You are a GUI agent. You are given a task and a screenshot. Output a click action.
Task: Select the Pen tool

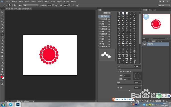(2, 56)
